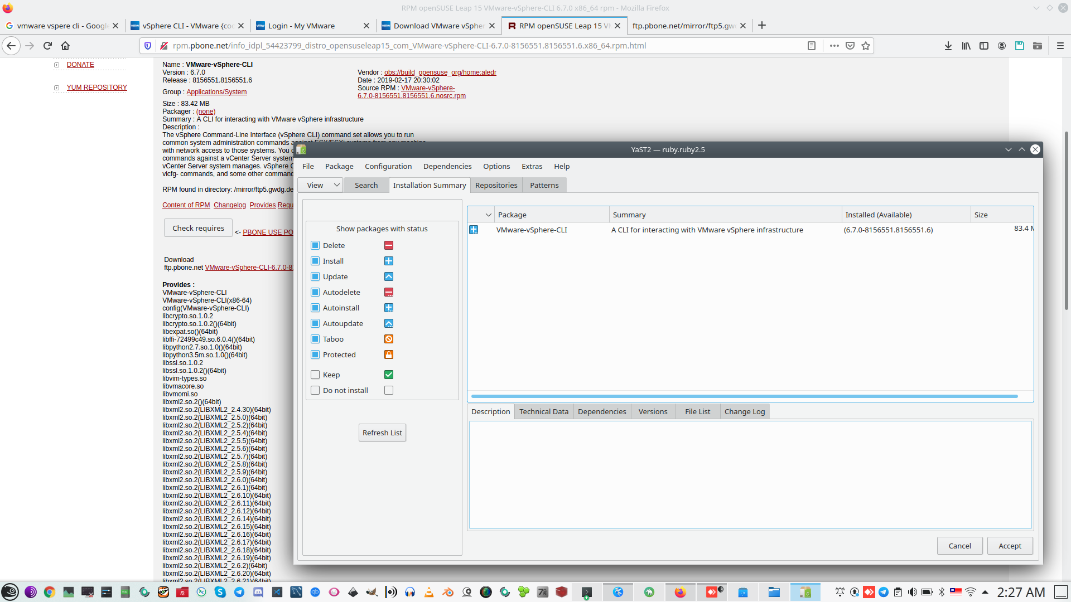
Task: Click Firefox reload page icon
Action: pyautogui.click(x=47, y=46)
